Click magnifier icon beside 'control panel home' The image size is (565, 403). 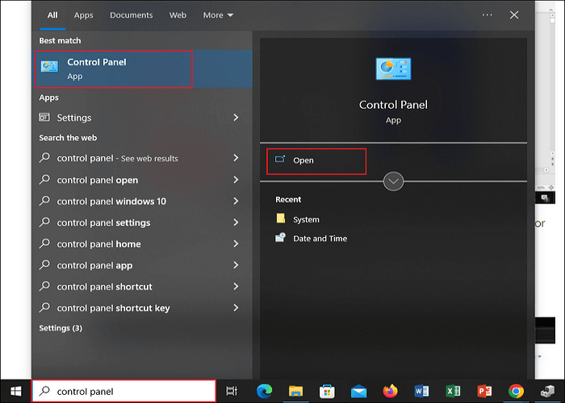pyautogui.click(x=44, y=243)
